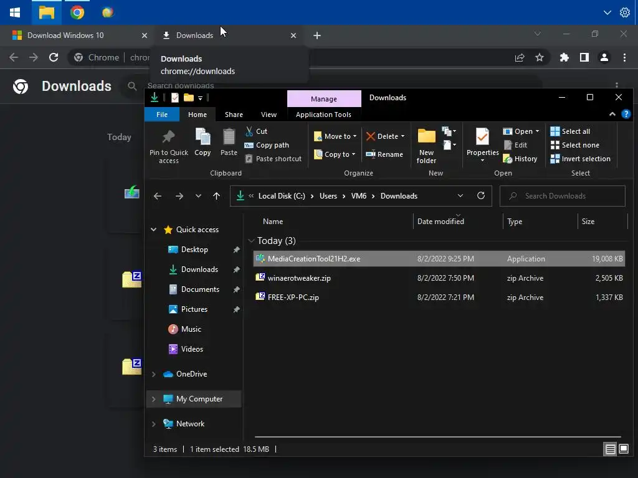Click the Manage contextual tab
This screenshot has width=638, height=478.
click(324, 99)
